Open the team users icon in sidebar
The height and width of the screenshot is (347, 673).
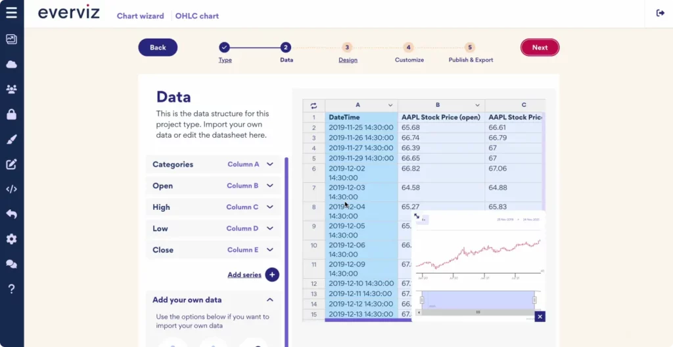click(x=12, y=89)
